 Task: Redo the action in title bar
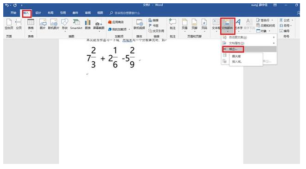tap(15, 5)
